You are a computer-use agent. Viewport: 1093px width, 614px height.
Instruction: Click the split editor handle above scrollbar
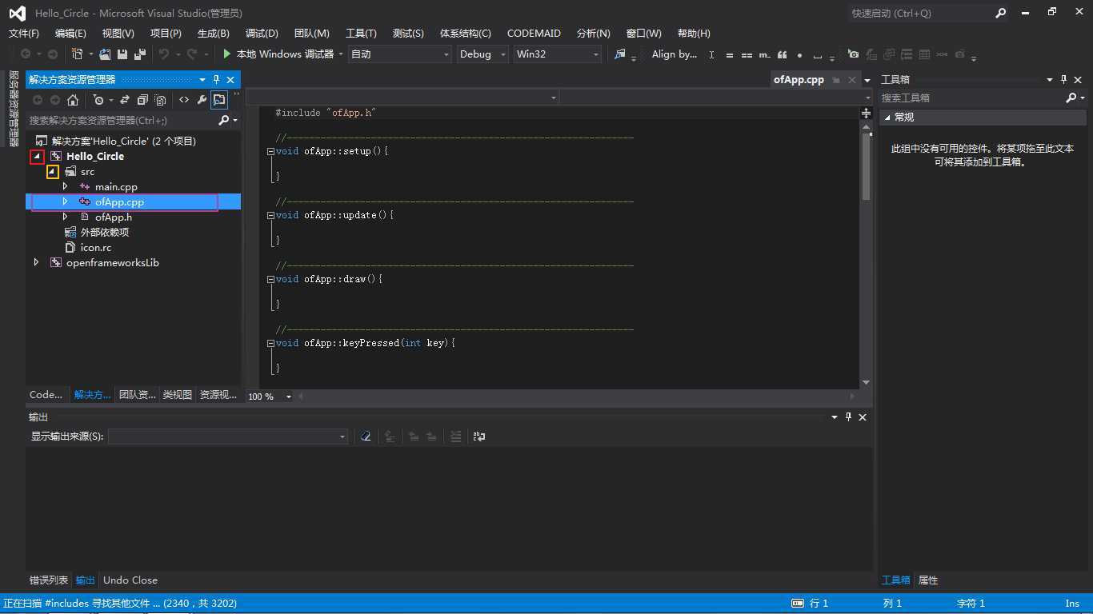[866, 114]
